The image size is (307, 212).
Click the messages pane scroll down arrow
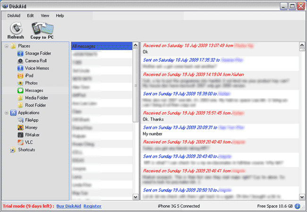click(302, 196)
